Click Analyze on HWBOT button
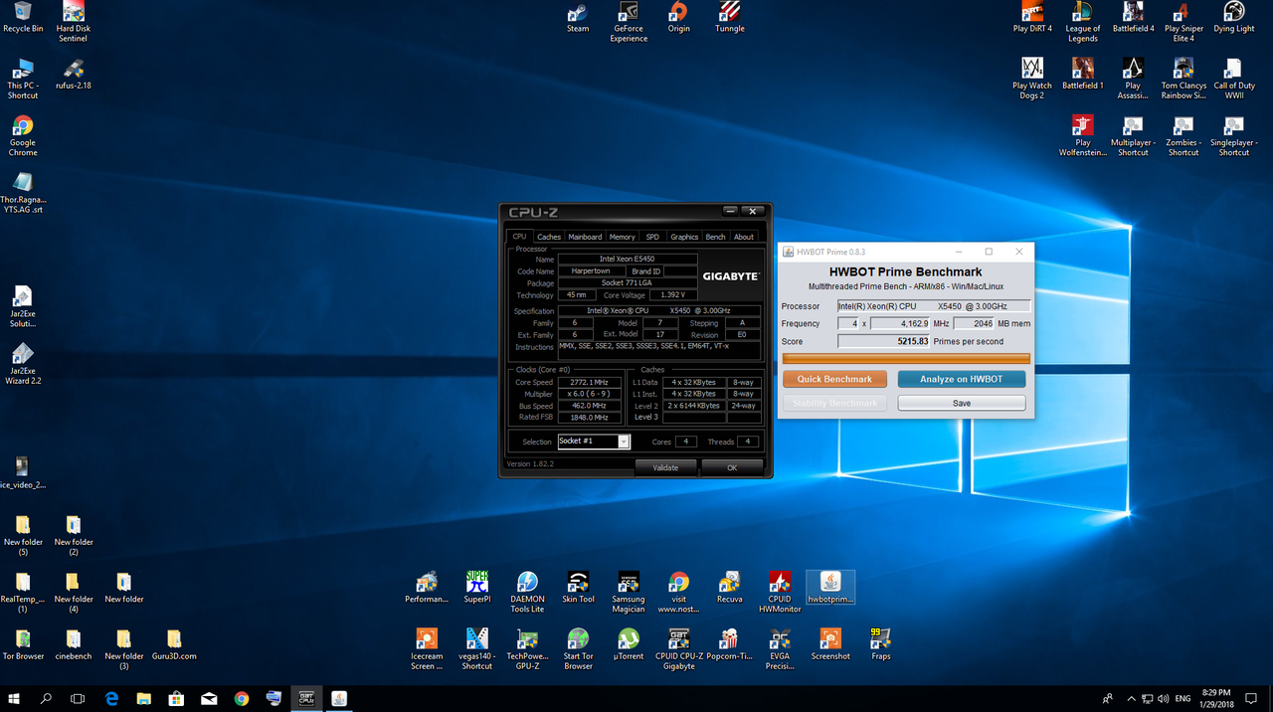This screenshot has width=1273, height=712. pos(961,379)
